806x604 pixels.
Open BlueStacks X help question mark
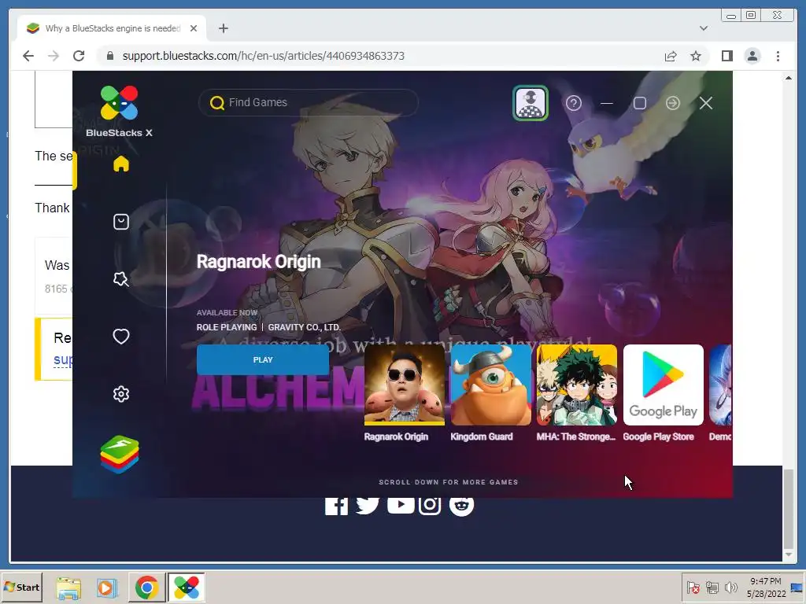(574, 103)
